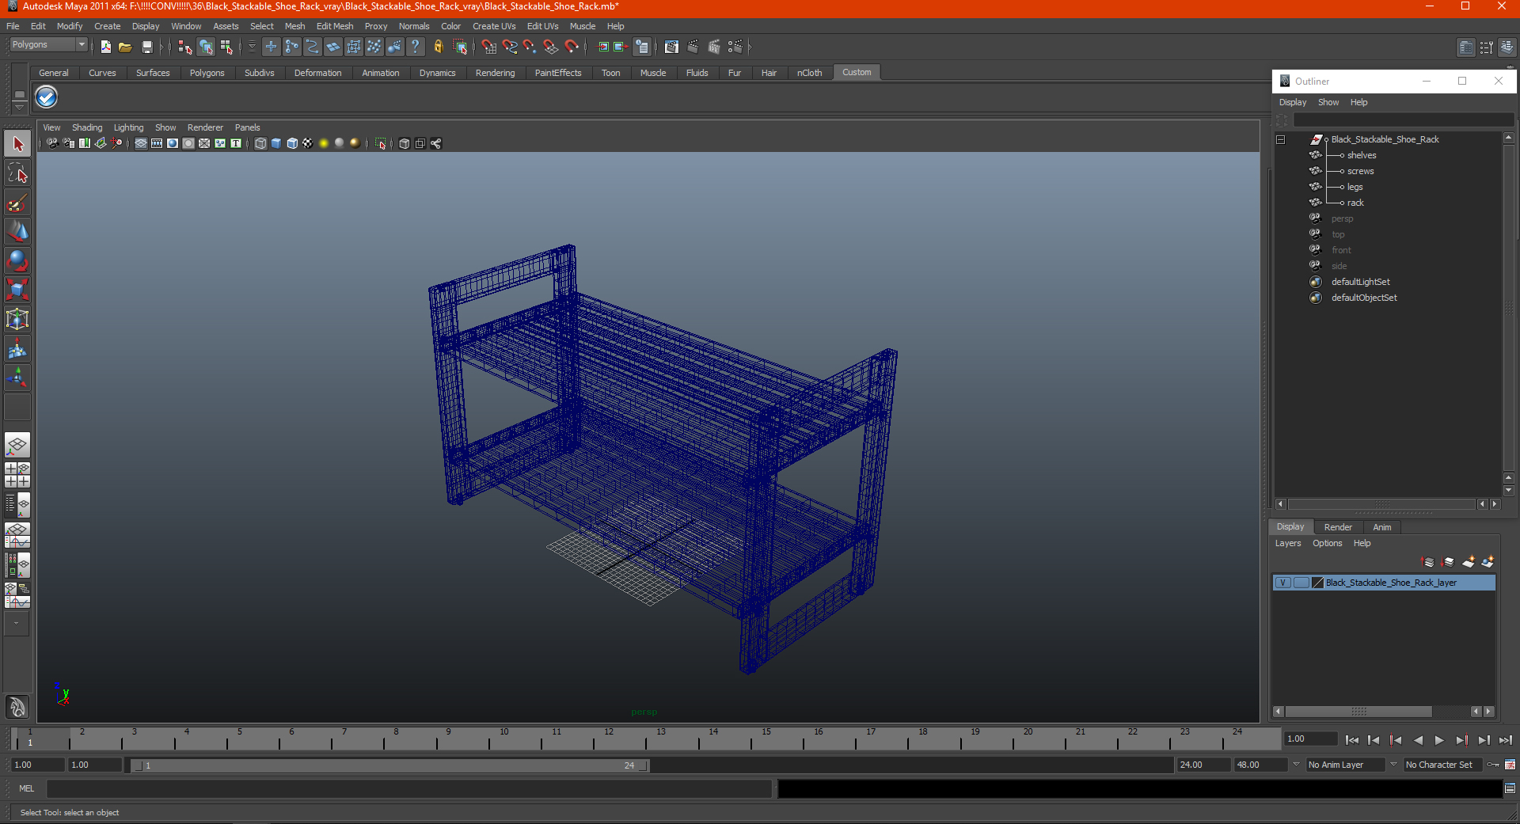Toggle highlight selection mode icon
This screenshot has width=1520, height=824.
(x=460, y=47)
